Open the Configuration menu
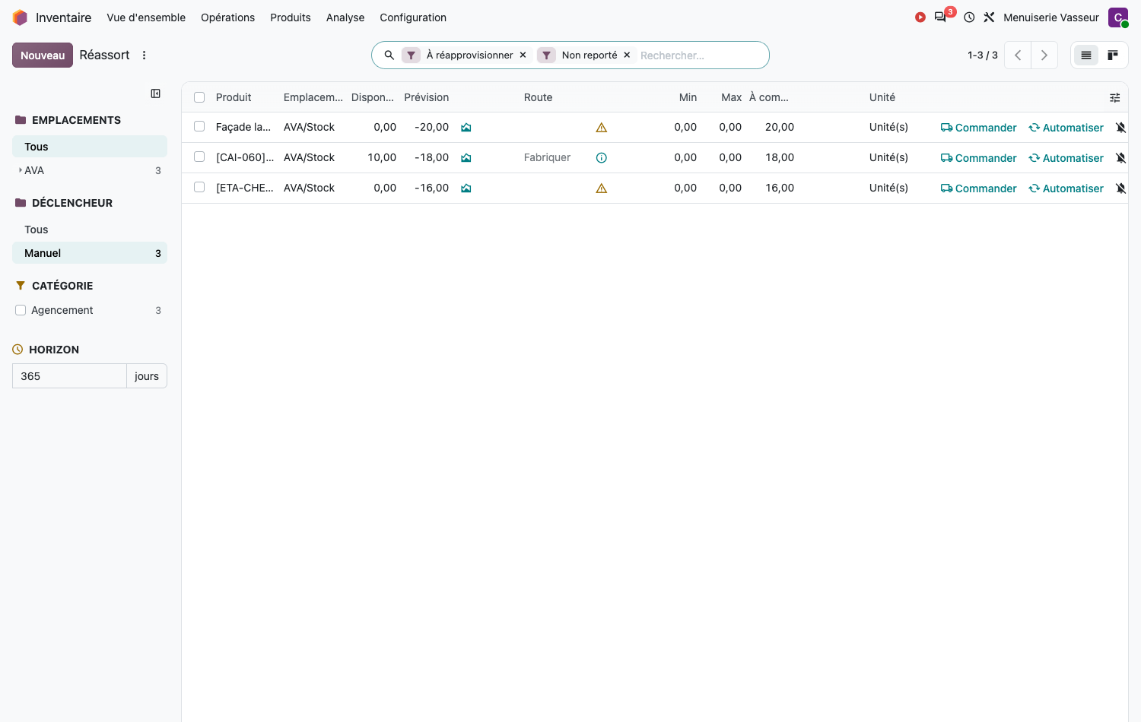The height and width of the screenshot is (722, 1141). point(413,17)
